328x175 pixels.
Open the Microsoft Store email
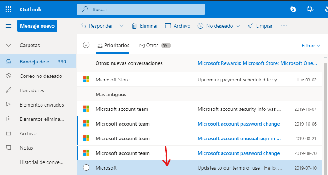(x=199, y=80)
